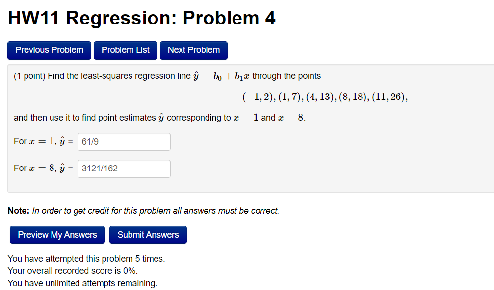
Task: Click the Problem List button between navigation buttons
Action: 125,50
